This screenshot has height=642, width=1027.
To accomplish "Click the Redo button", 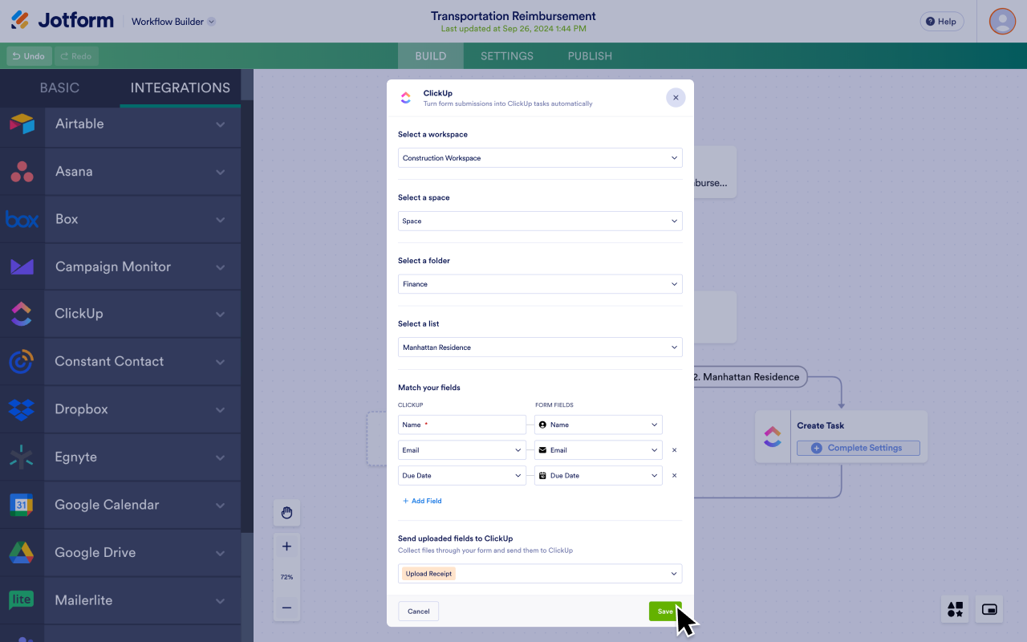I will click(76, 56).
